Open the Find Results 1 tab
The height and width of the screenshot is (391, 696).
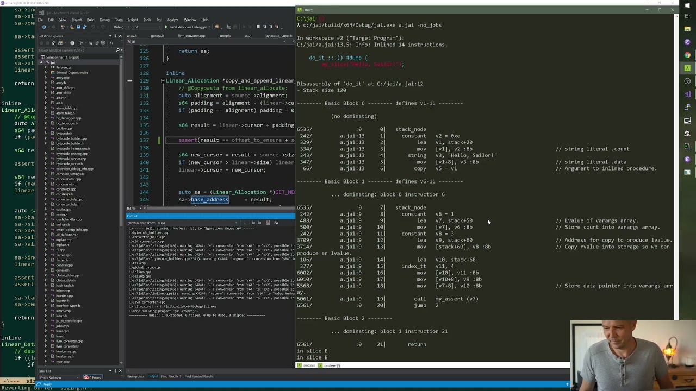point(171,376)
